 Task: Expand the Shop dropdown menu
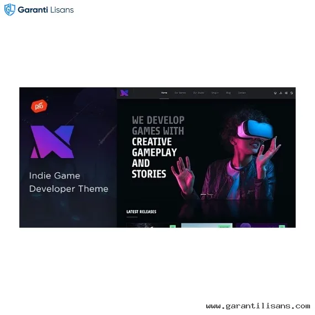click(x=215, y=93)
